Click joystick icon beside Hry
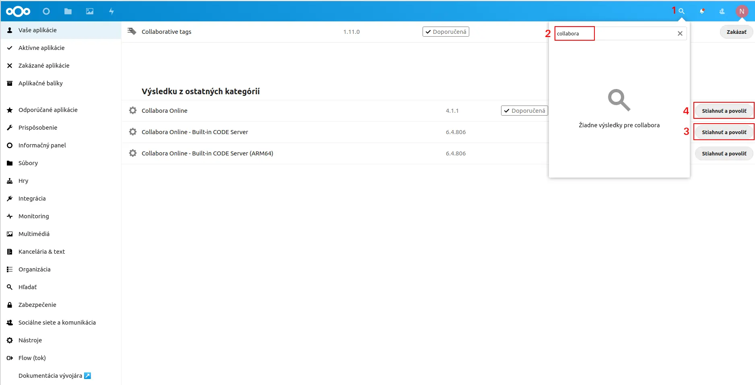 coord(10,181)
